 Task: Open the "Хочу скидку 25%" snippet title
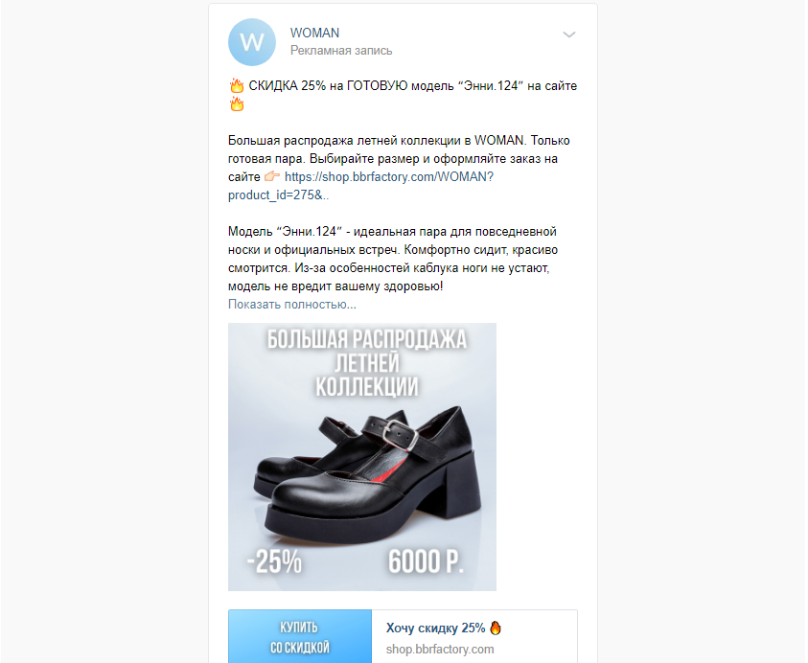(435, 628)
